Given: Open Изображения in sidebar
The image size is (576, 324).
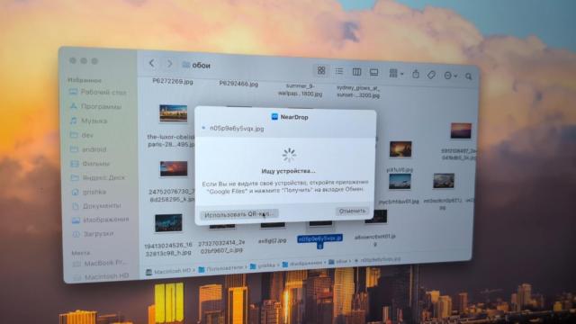Looking at the screenshot, I should click(101, 220).
